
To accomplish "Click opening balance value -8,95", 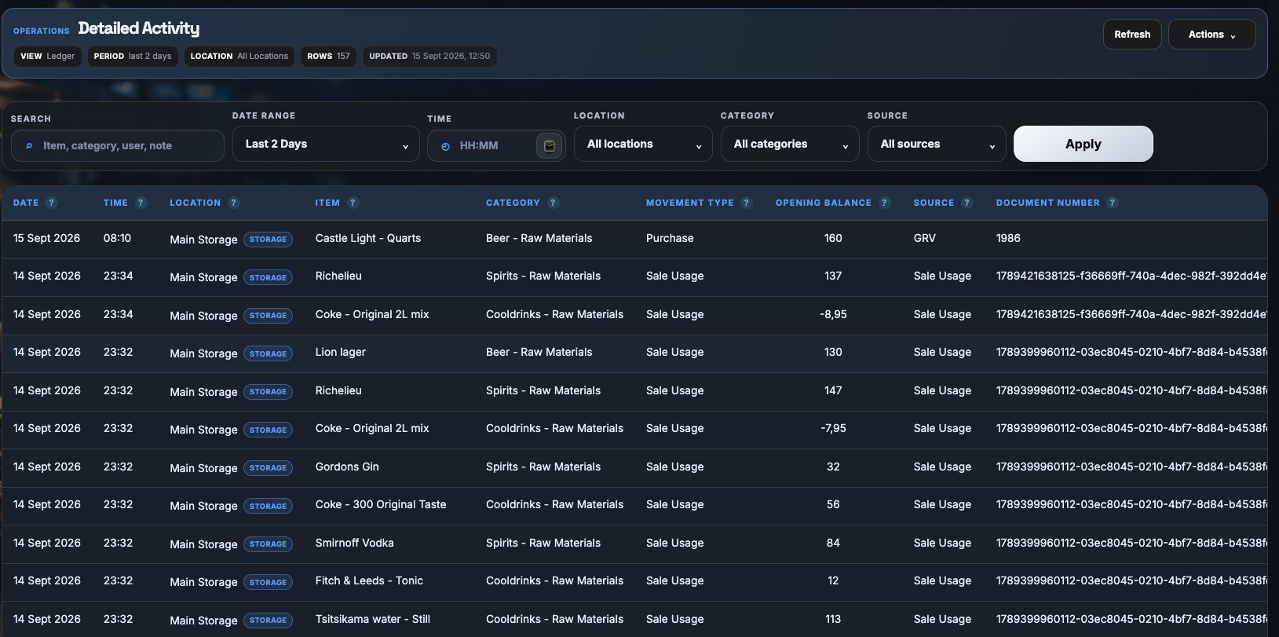I will tap(833, 314).
